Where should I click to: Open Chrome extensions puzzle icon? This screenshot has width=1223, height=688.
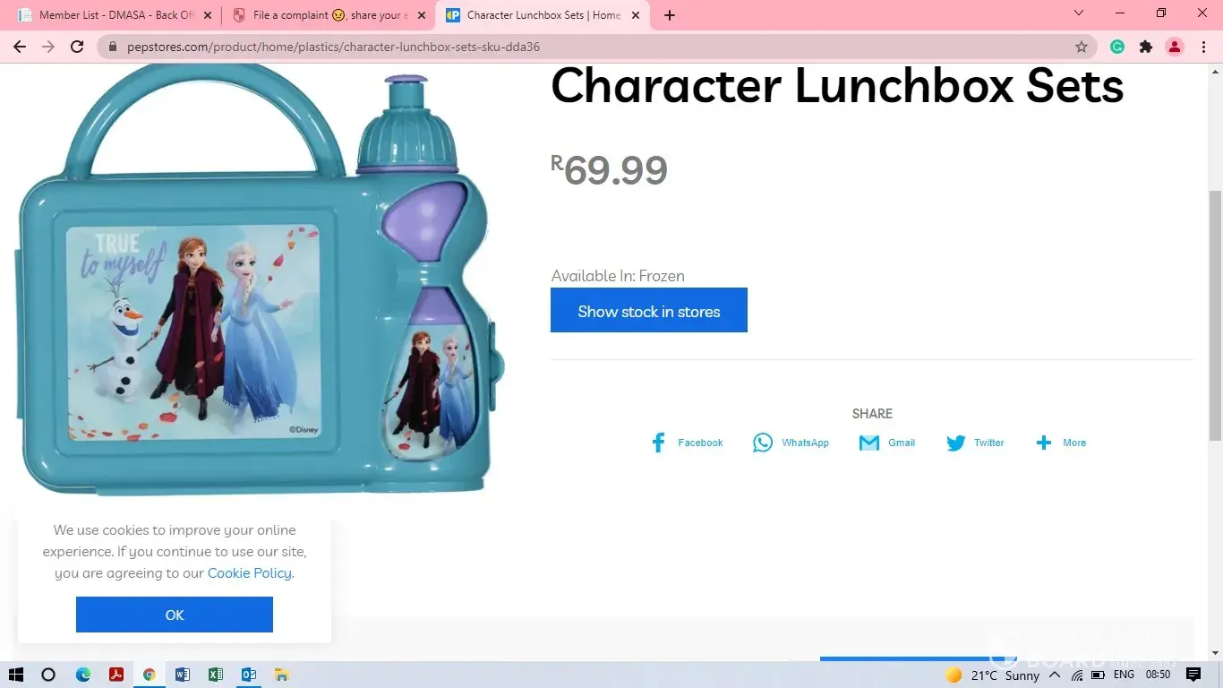(1146, 47)
